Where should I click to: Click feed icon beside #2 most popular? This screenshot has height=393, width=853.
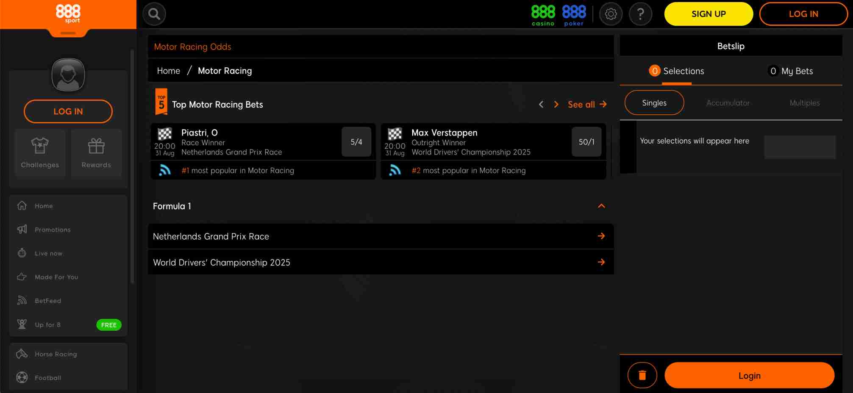(395, 170)
